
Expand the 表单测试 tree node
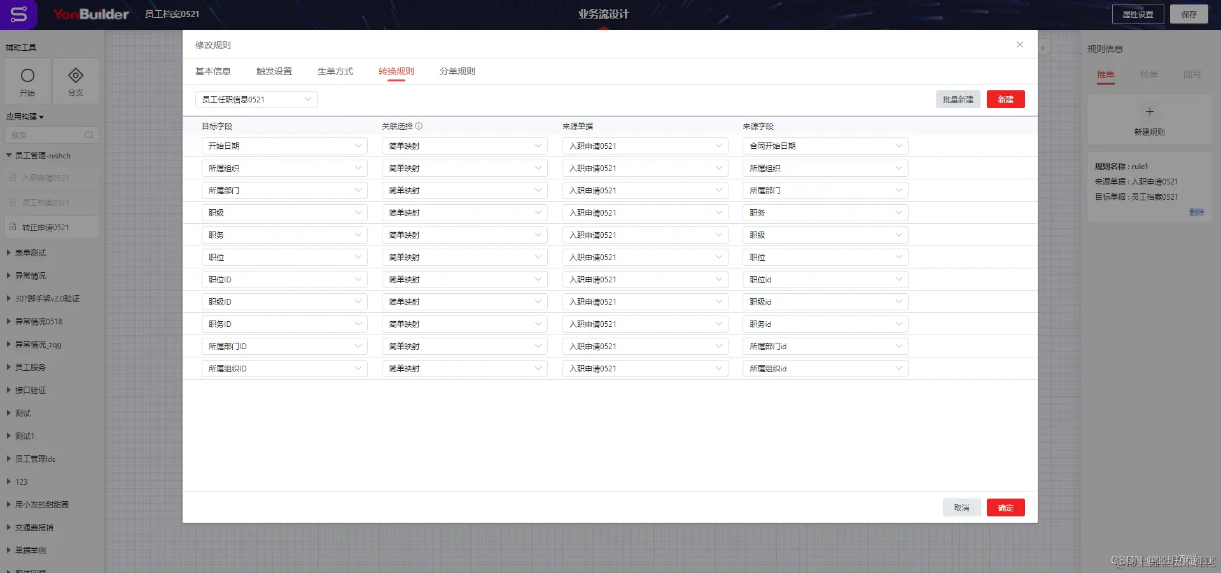9,252
